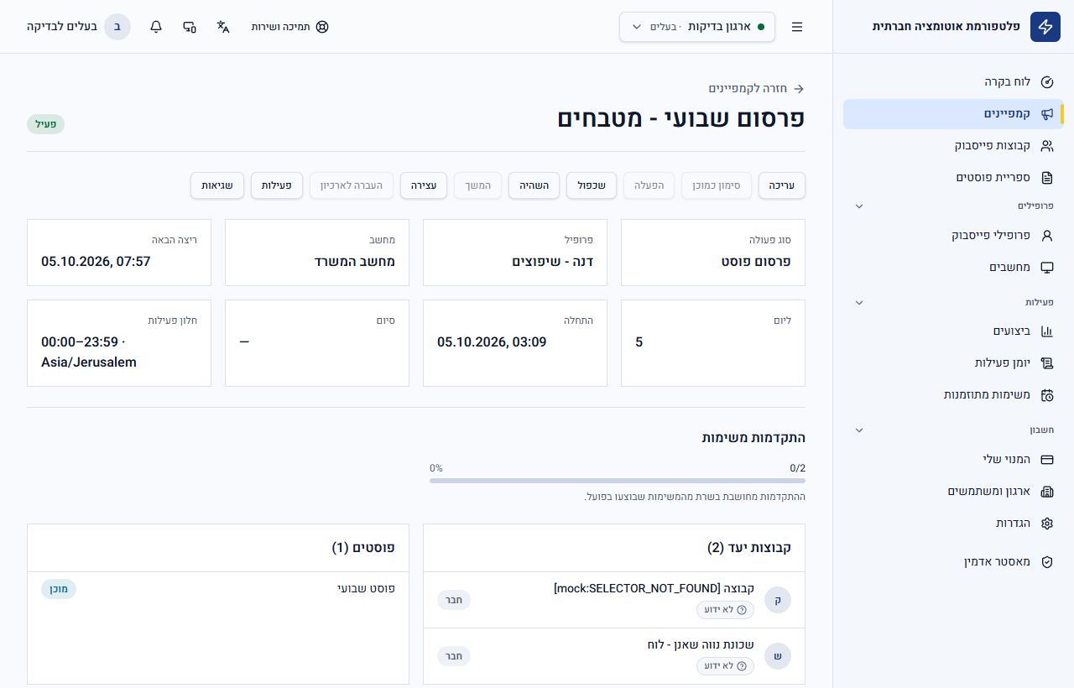Click avatar ק of mock group
Screen dimensions: 1074x688
[x=778, y=600]
